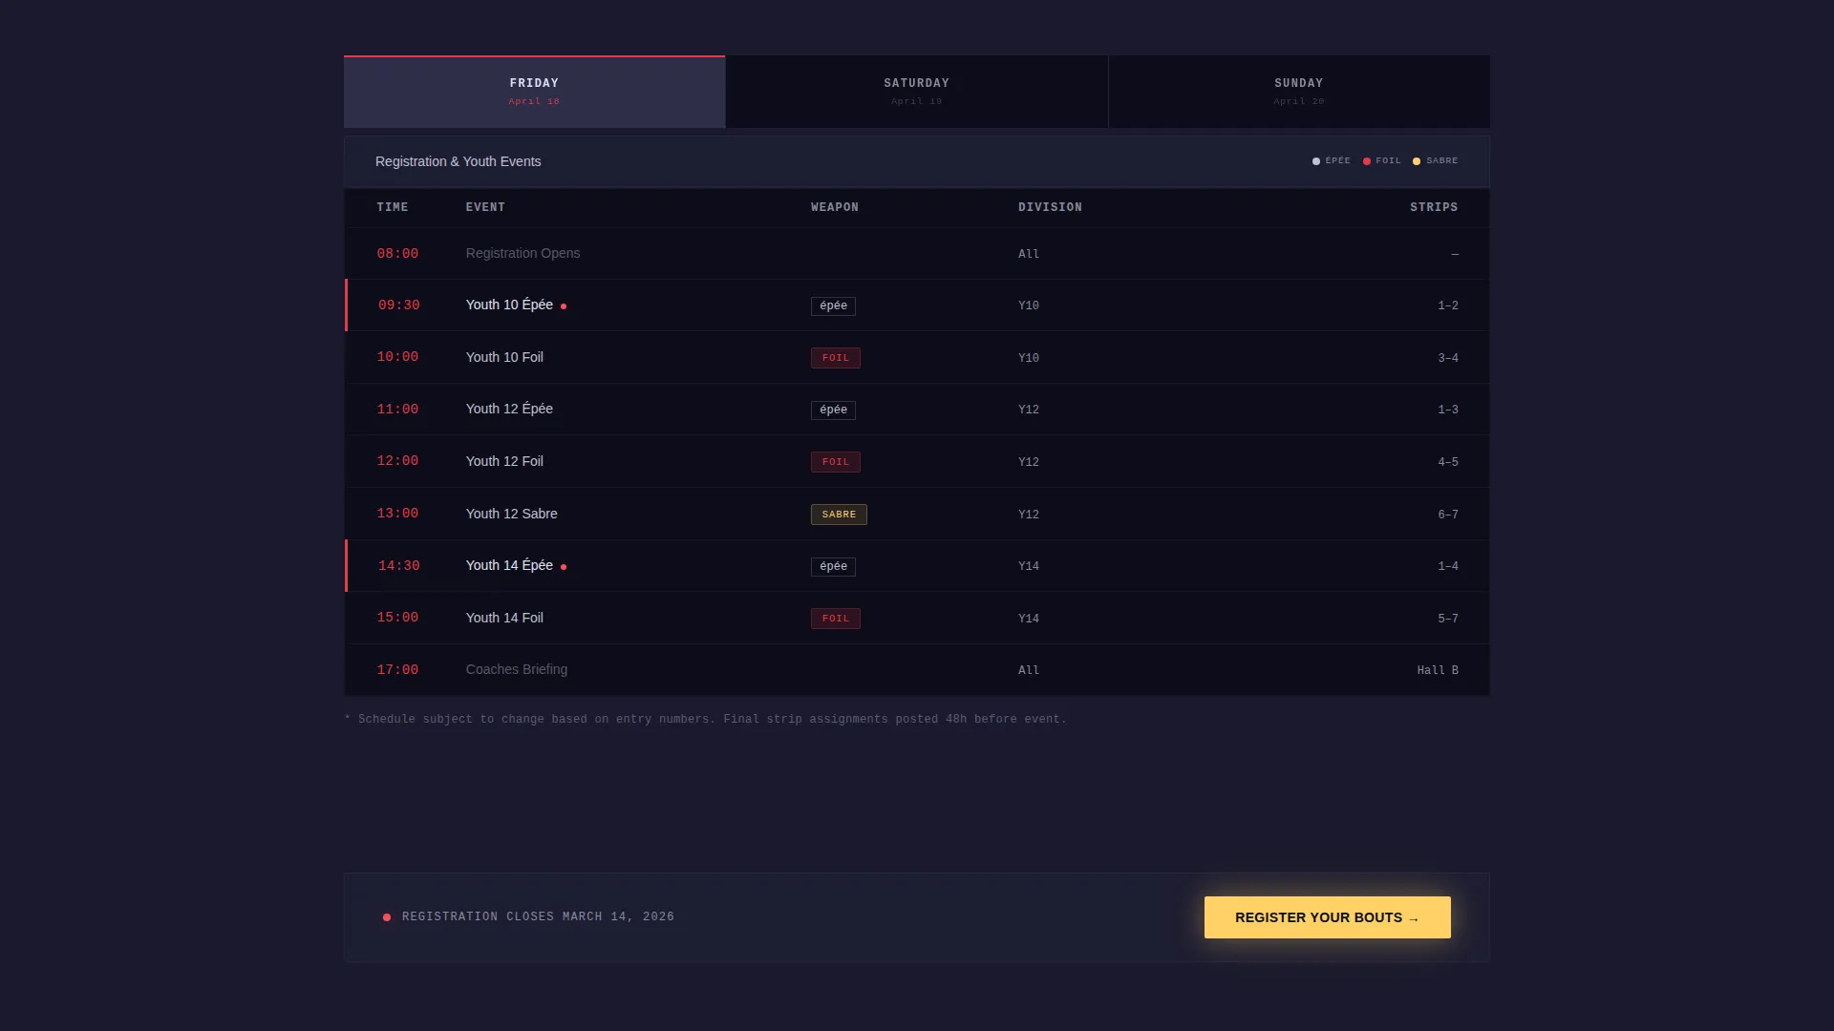Click the 12:00 time entry
Screen dimensions: 1834x1031
397,461
